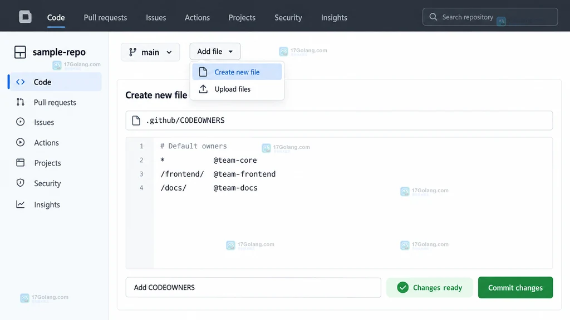Click the app logo in top navigation

[x=25, y=17]
